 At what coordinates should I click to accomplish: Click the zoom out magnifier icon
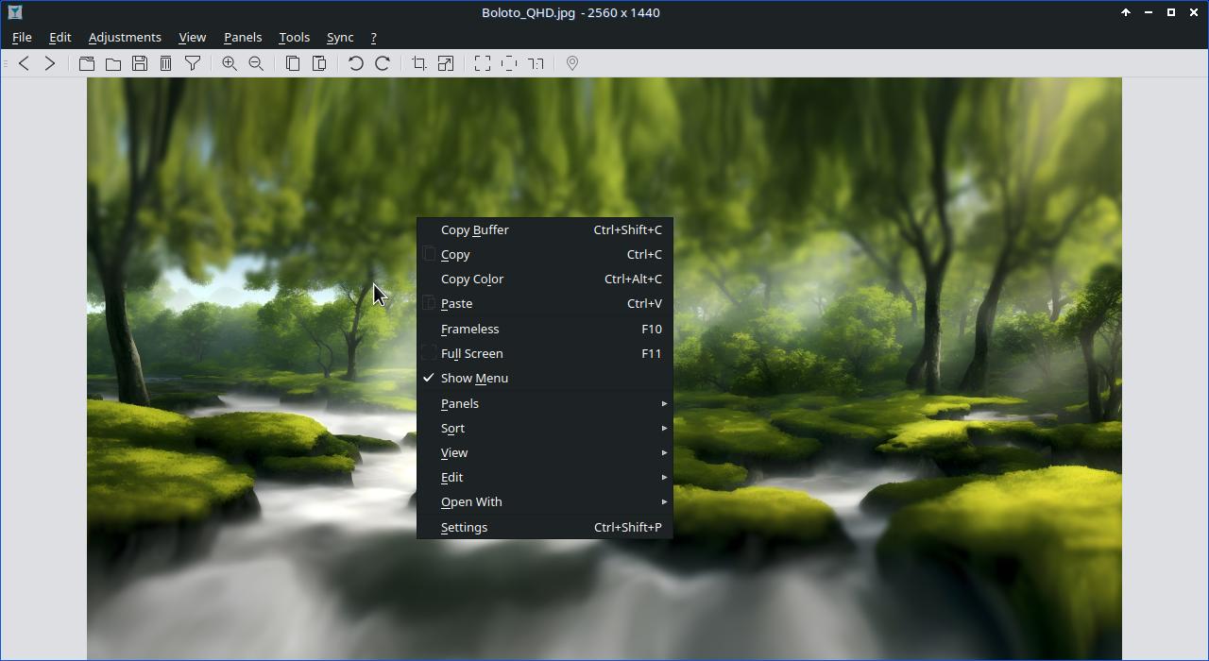[x=256, y=63]
